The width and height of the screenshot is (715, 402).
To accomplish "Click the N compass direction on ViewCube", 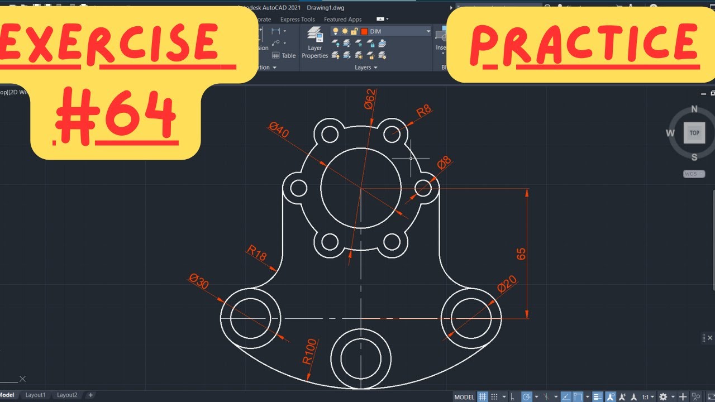I will tap(694, 109).
